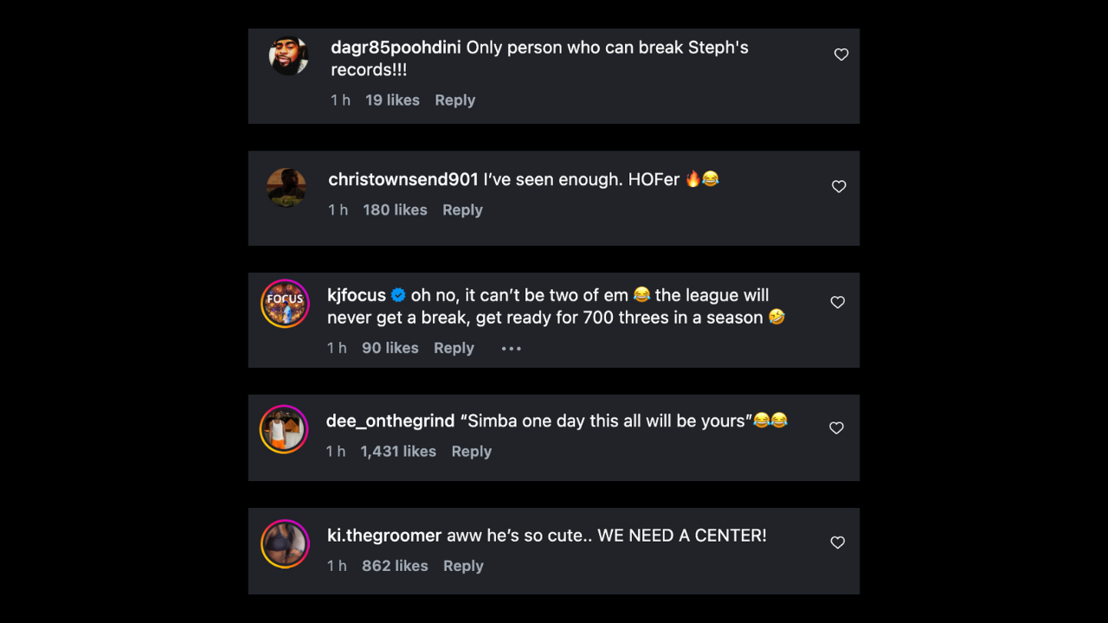The image size is (1108, 623).
Task: Like dee_onthegrind's comment via heart icon
Action: coord(836,427)
